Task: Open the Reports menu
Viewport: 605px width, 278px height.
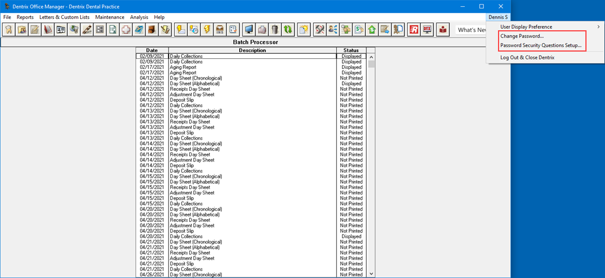Action: 25,17
